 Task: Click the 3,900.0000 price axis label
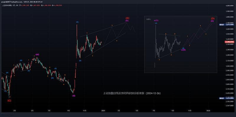pos(230,11)
